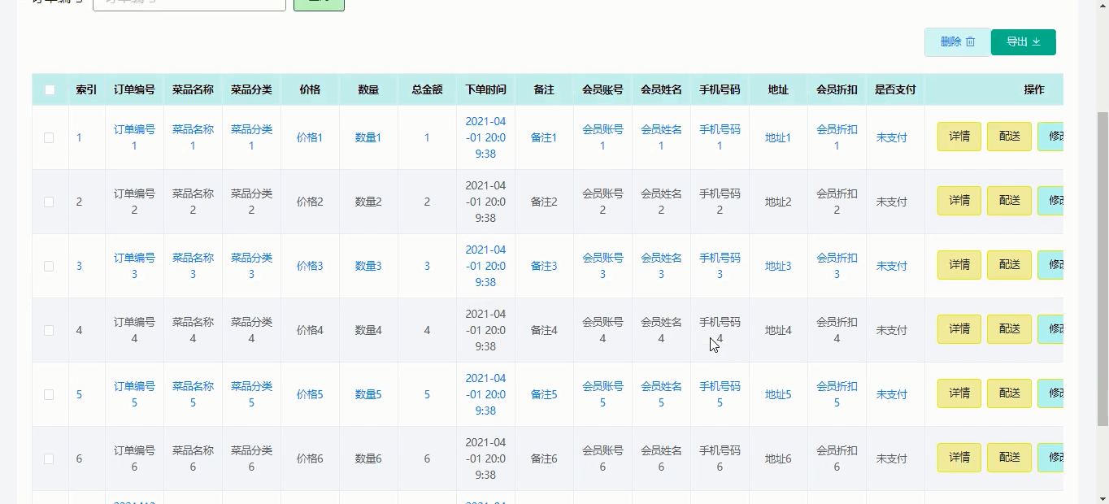Check the checkbox for row 6
Image resolution: width=1109 pixels, height=504 pixels.
pyautogui.click(x=49, y=458)
